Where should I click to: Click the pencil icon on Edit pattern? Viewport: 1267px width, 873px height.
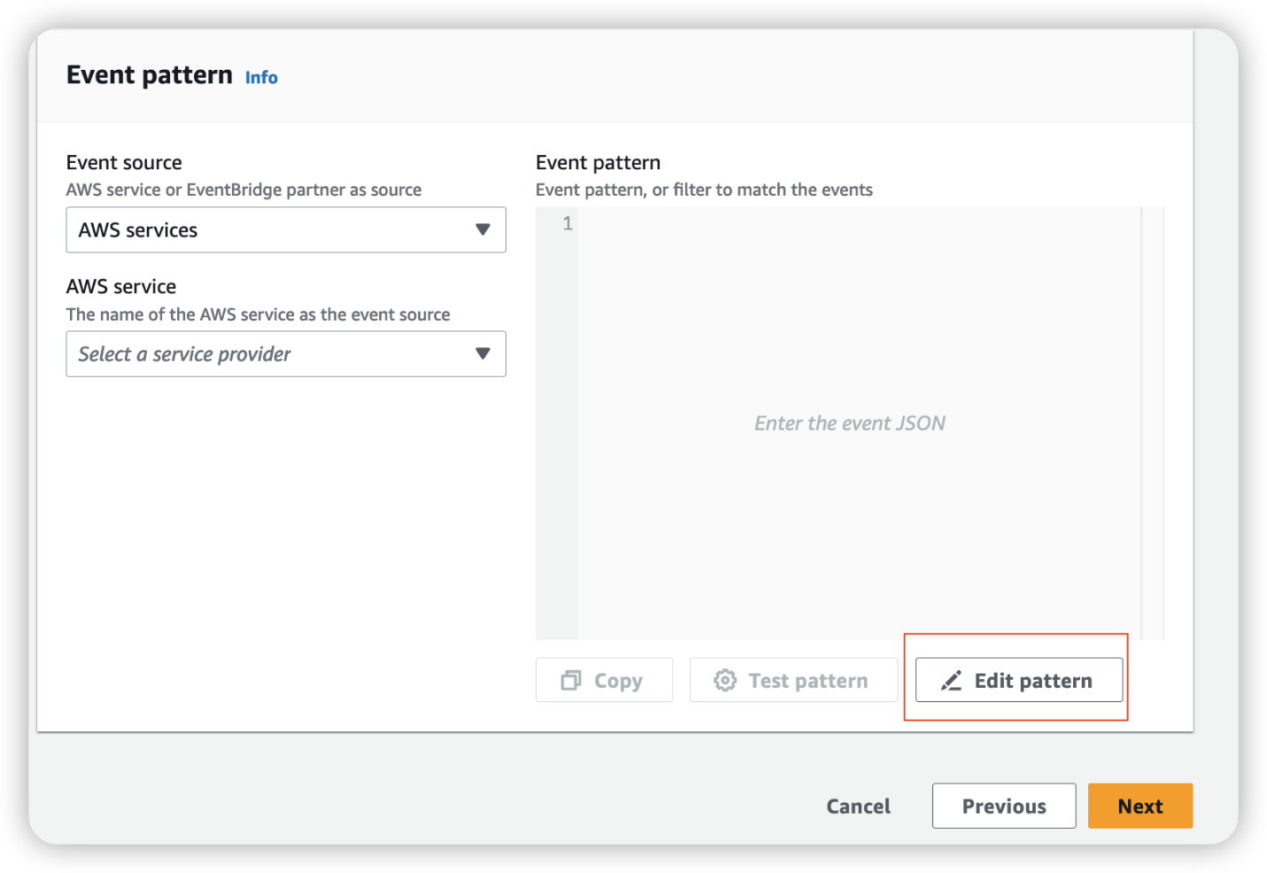[x=951, y=680]
